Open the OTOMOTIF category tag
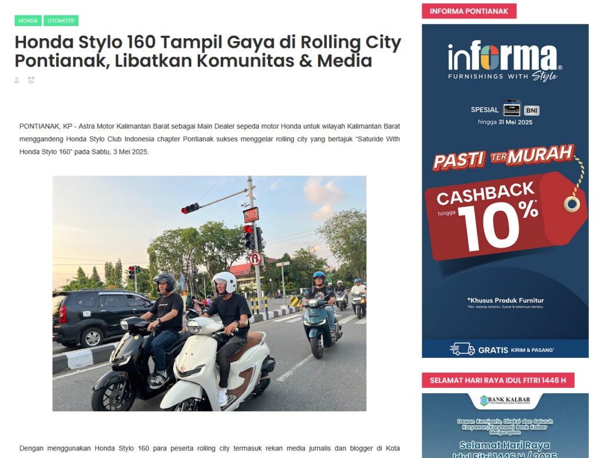The image size is (603, 458). [61, 21]
